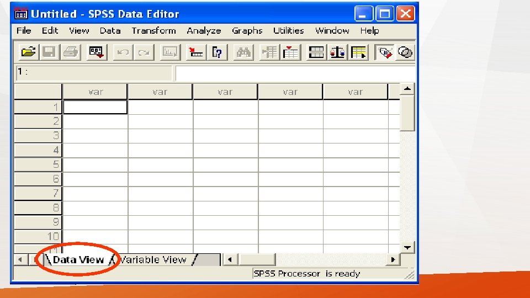Click the Insert Case toolbar icon
Image resolution: width=530 pixels, height=298 pixels.
point(269,52)
